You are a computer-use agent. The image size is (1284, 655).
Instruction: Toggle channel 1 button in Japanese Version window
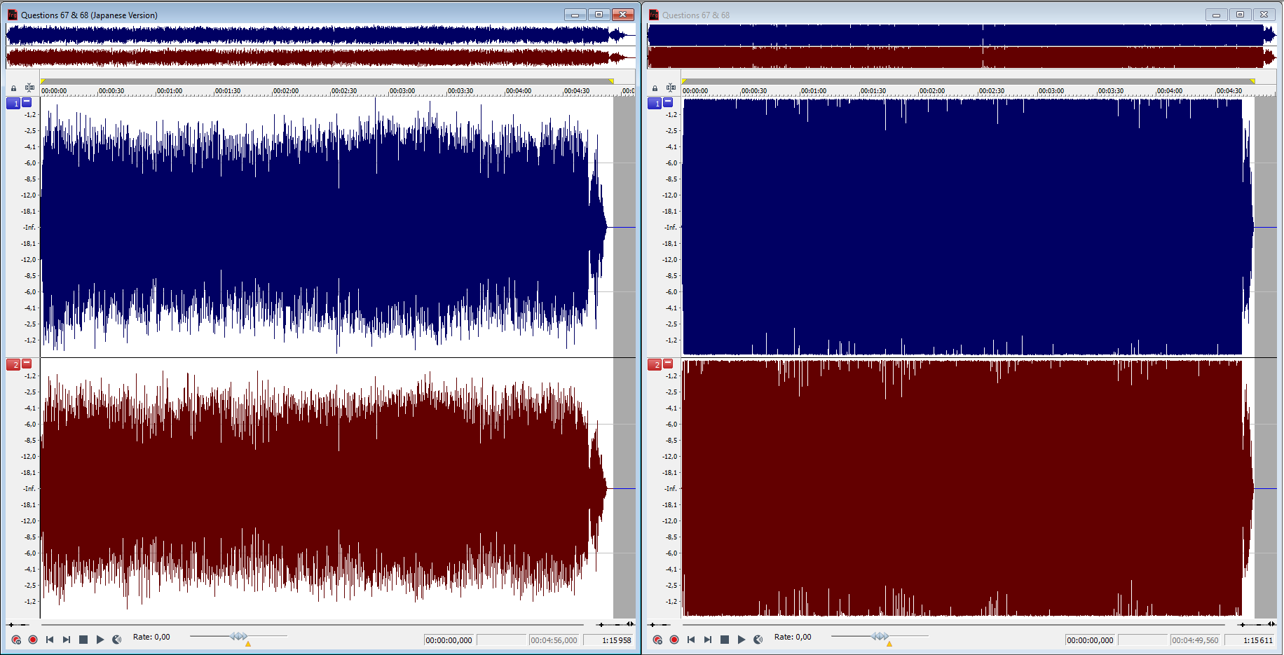[x=14, y=103]
